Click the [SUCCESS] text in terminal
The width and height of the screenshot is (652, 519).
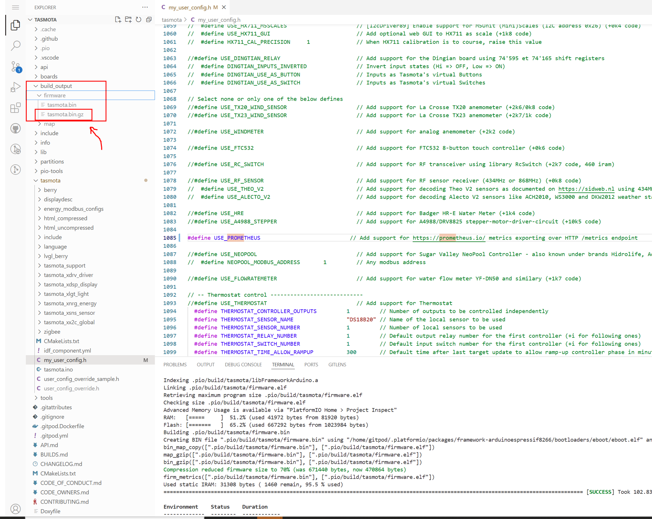600,492
